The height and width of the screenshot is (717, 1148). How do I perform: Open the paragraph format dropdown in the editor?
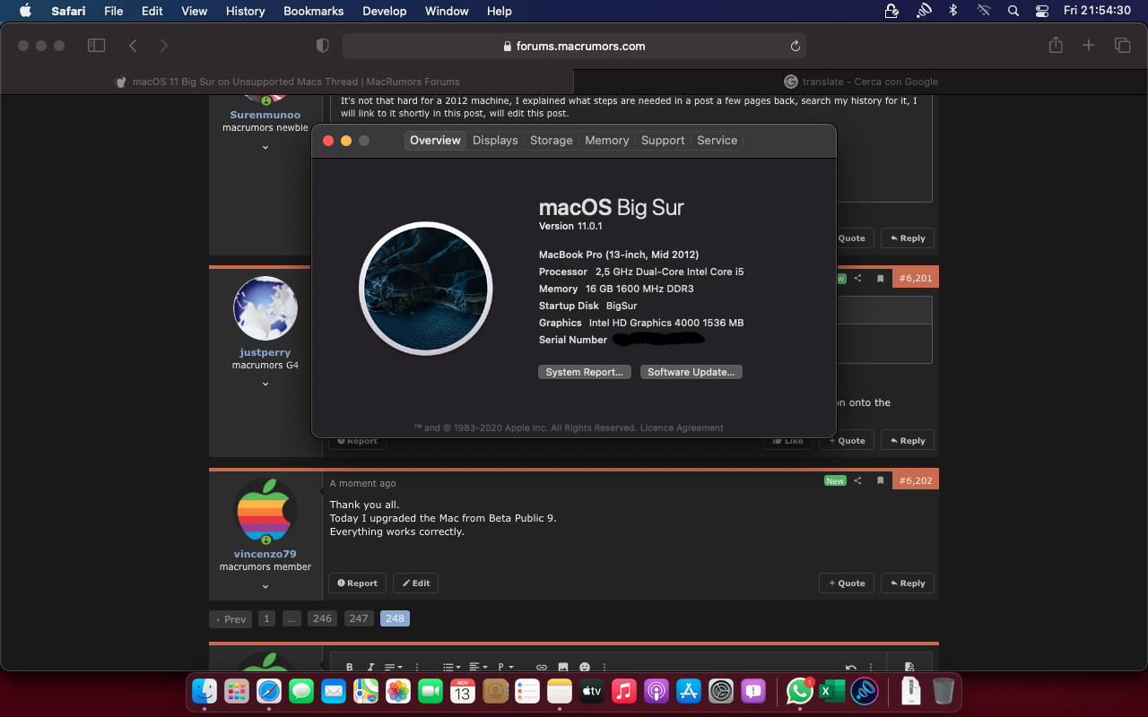[506, 667]
